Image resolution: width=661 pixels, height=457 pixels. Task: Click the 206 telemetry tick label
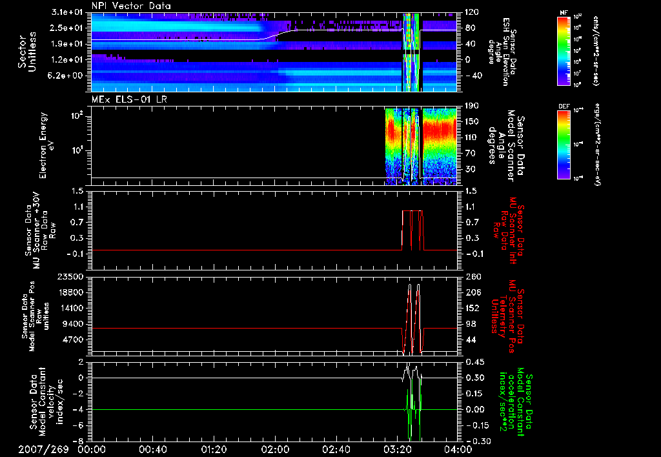[x=472, y=292]
